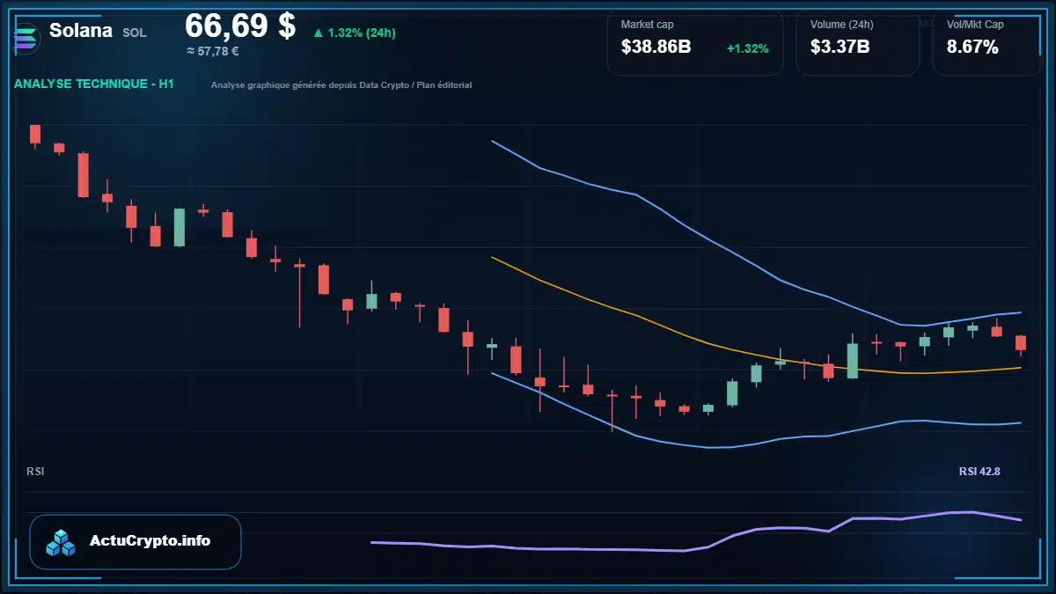The image size is (1056, 594).
Task: Click the ActuCrypto.info cube logo
Action: pos(62,542)
